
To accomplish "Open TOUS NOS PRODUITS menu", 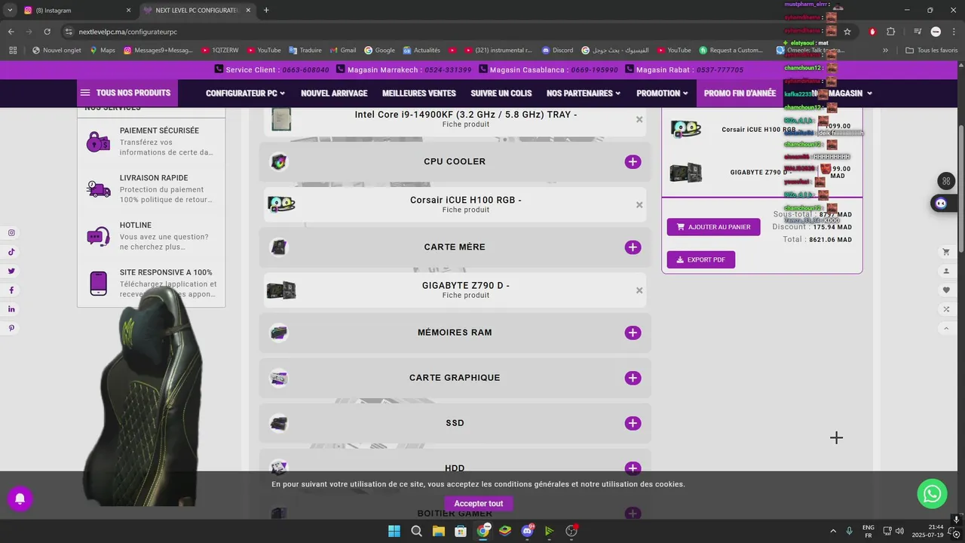I will [127, 93].
